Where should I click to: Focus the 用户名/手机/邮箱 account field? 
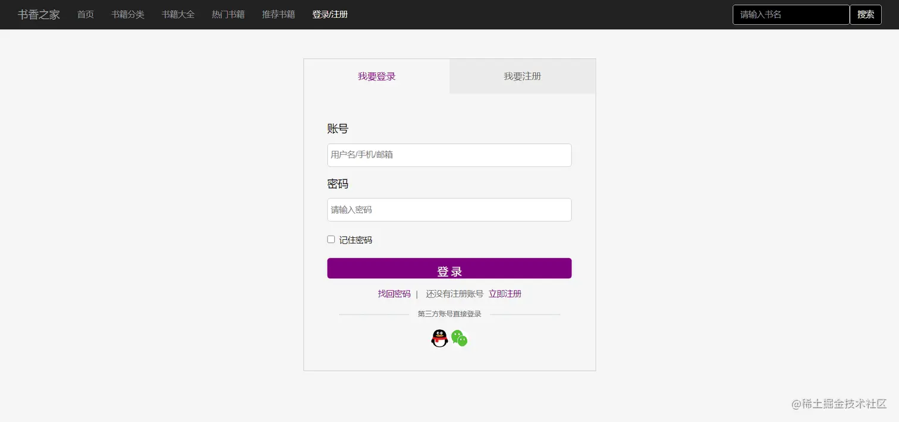[x=449, y=155]
